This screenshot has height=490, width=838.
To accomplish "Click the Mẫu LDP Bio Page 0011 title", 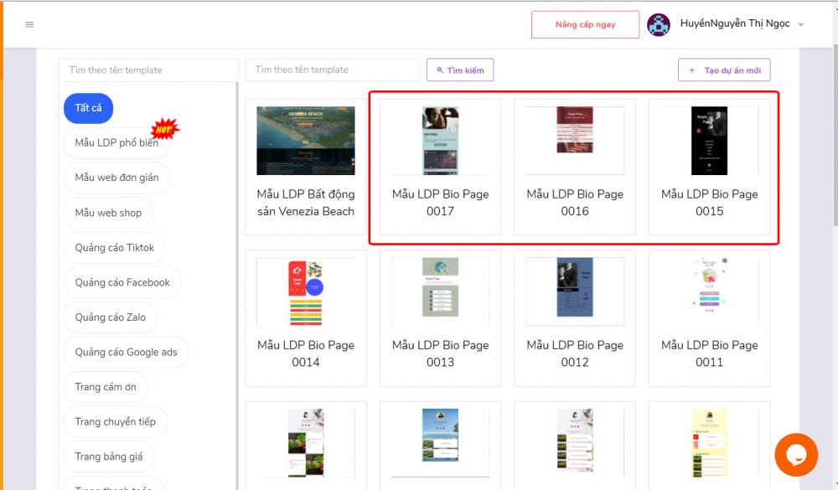I will (709, 353).
